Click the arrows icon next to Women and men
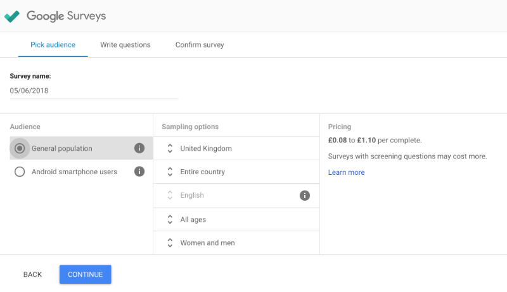The height and width of the screenshot is (292, 507). (170, 243)
